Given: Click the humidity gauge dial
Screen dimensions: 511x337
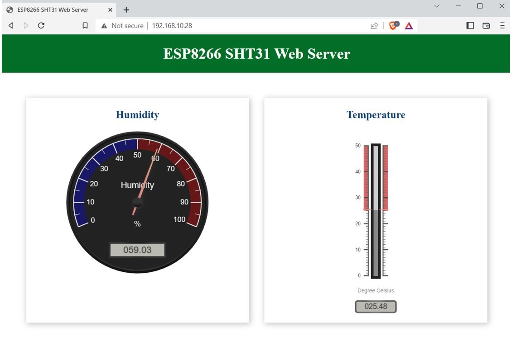Looking at the screenshot, I should pyautogui.click(x=137, y=202).
